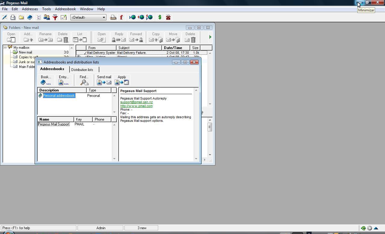Click the Find magnifier in the Addressbooks window

click(x=84, y=82)
